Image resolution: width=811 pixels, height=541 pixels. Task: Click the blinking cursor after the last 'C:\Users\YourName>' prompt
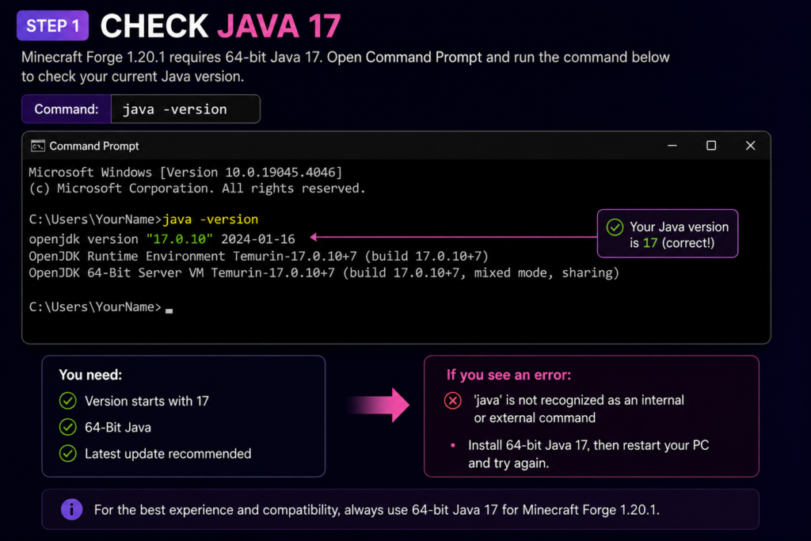tap(169, 311)
